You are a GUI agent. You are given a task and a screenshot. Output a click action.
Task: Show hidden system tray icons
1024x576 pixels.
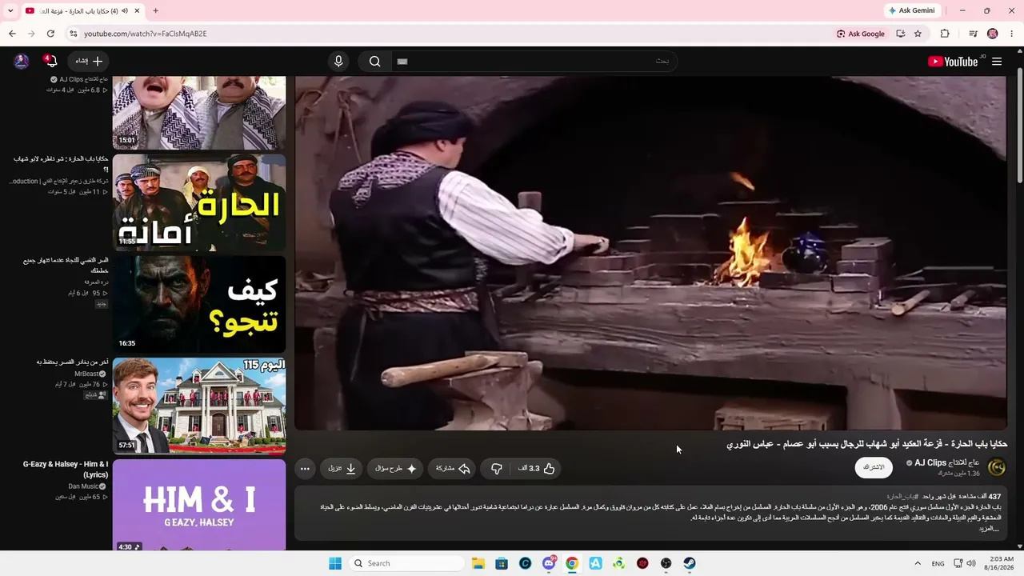pos(918,563)
